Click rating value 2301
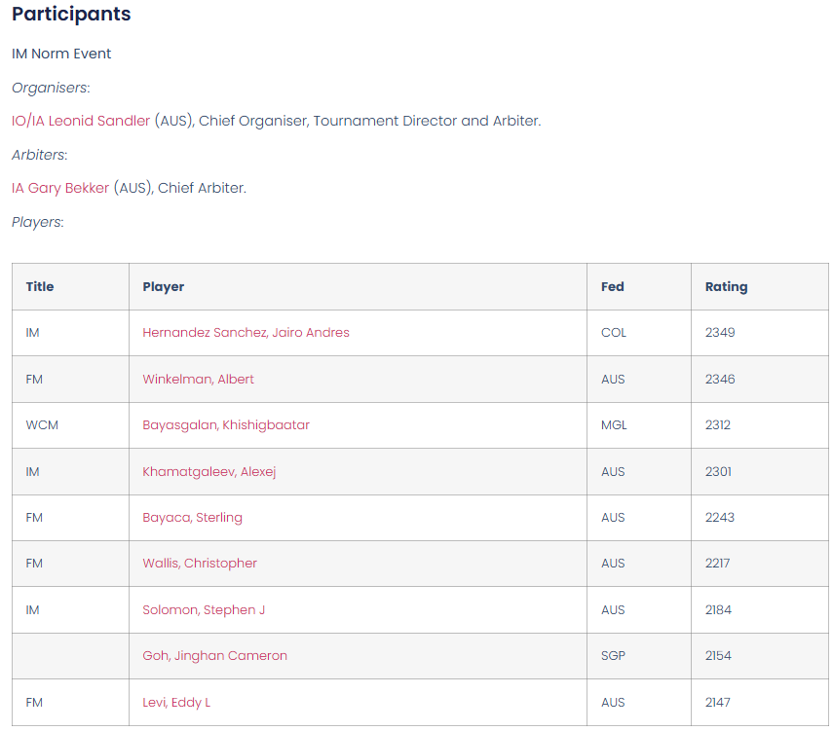This screenshot has height=731, width=833. [718, 471]
